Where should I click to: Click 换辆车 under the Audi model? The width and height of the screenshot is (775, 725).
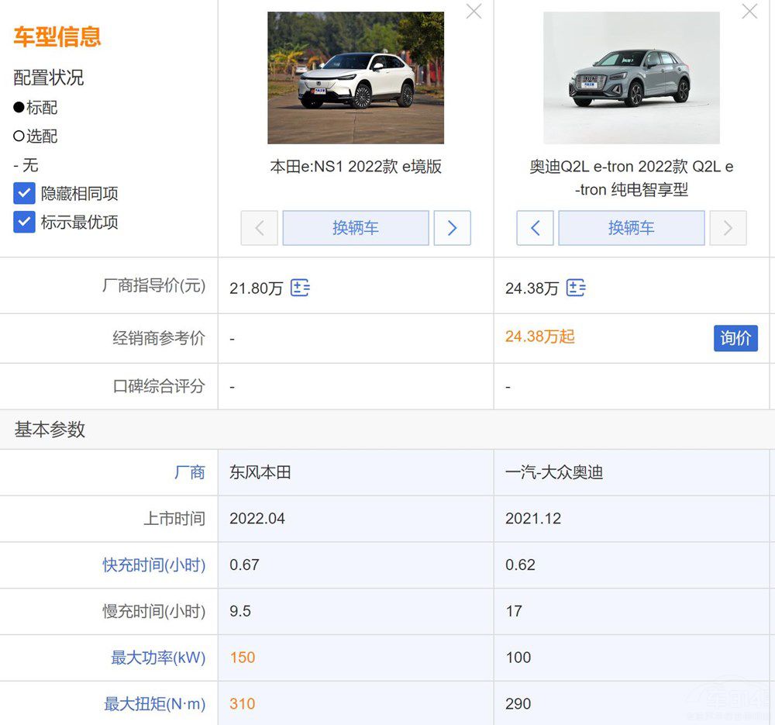point(631,228)
